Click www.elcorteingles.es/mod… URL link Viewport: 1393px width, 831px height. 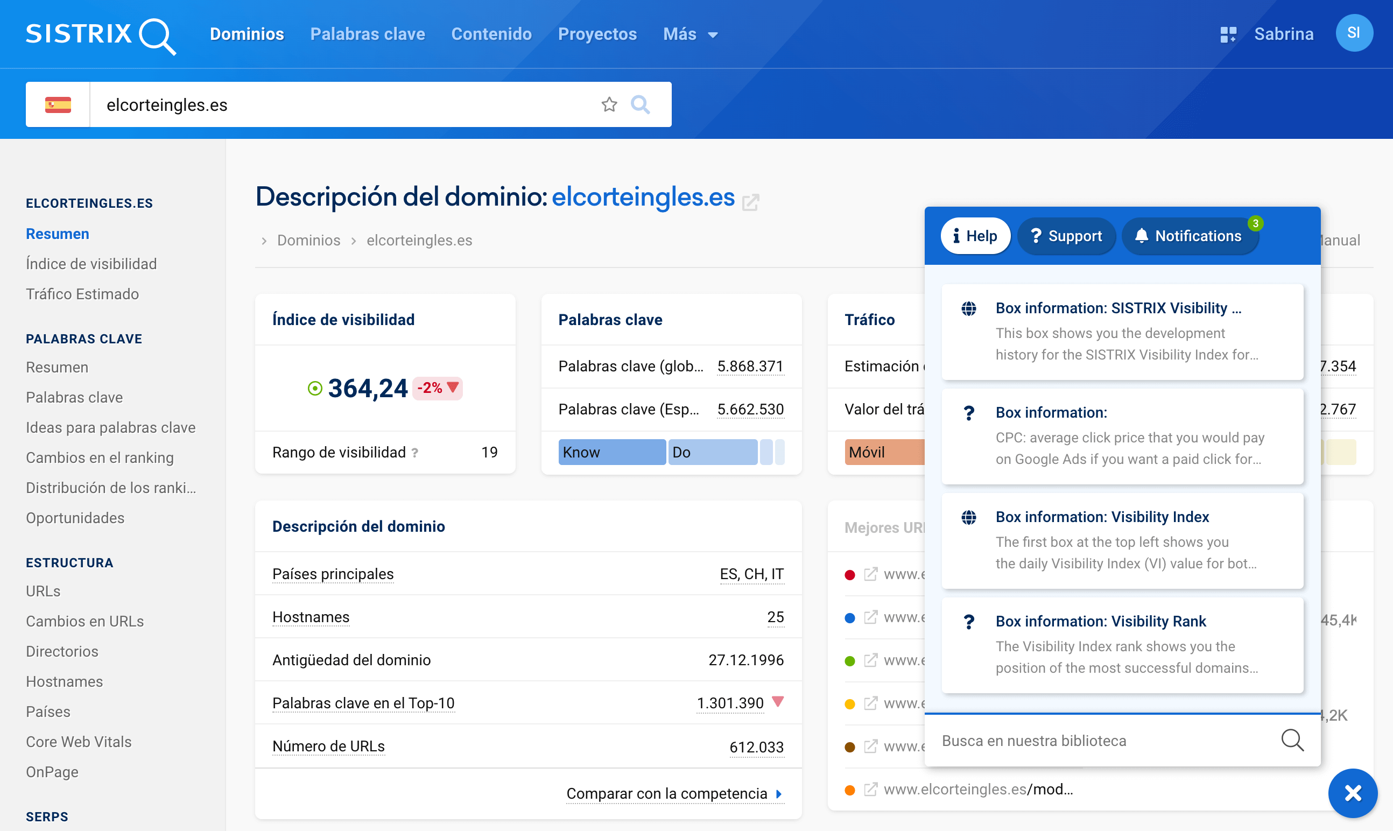point(978,790)
